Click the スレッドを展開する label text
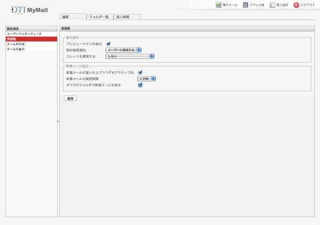The height and width of the screenshot is (225, 320). [x=81, y=57]
